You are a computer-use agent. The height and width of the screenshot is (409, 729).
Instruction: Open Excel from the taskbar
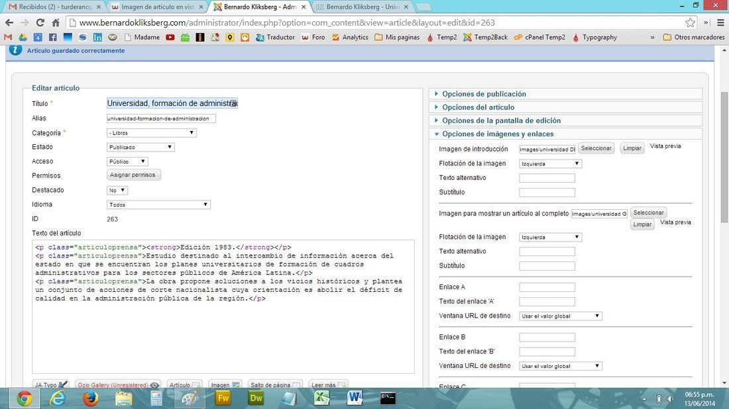(x=321, y=398)
